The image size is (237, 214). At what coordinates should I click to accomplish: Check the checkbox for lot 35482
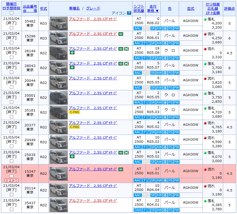click(11, 28)
